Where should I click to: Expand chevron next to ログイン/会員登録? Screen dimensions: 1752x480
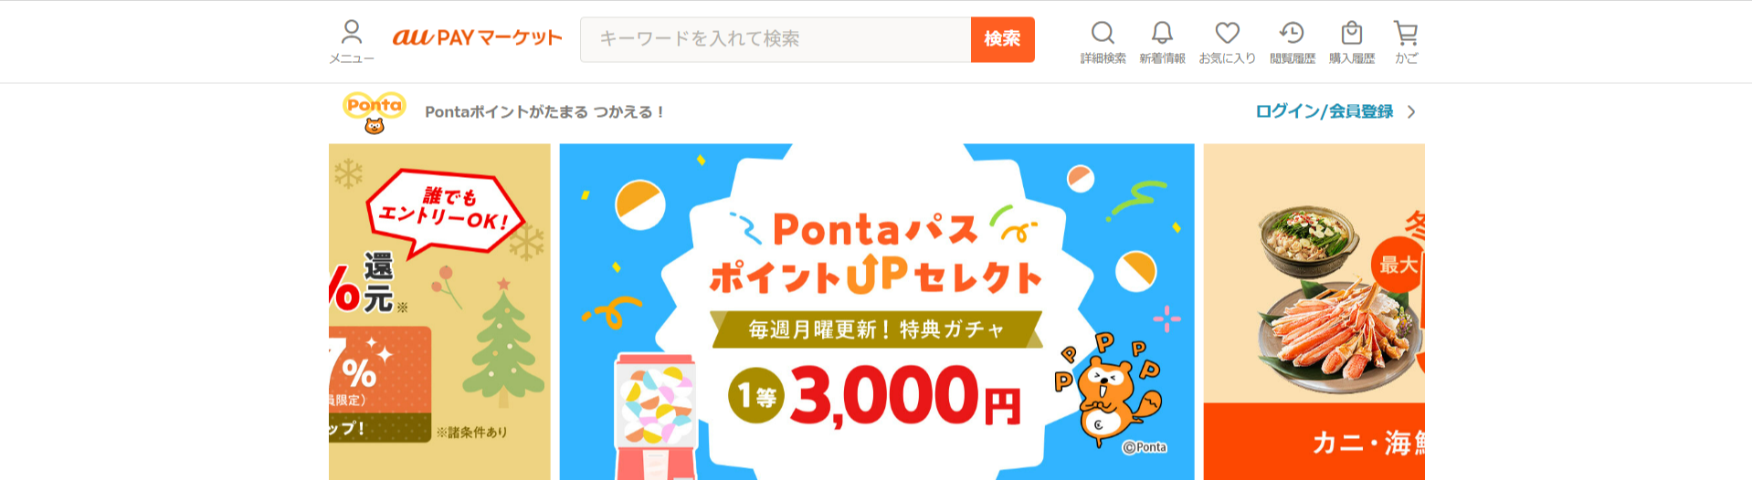pyautogui.click(x=1411, y=112)
